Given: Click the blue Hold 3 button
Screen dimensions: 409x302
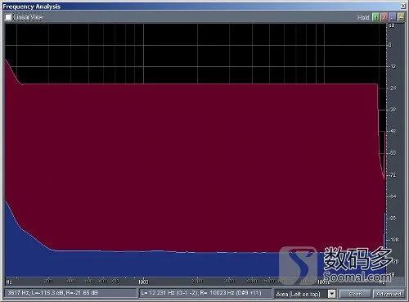Looking at the screenshot, I should [x=393, y=17].
